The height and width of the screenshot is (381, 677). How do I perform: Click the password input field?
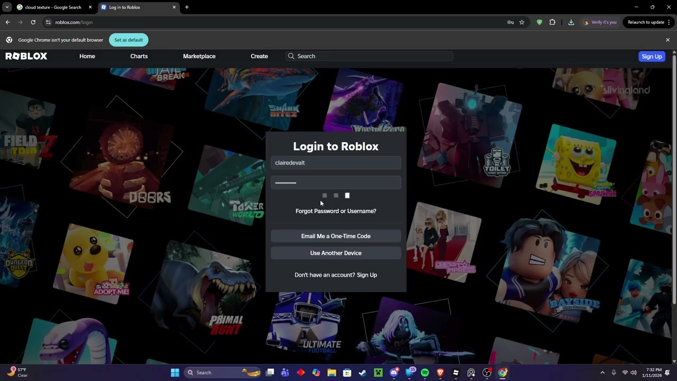point(336,183)
